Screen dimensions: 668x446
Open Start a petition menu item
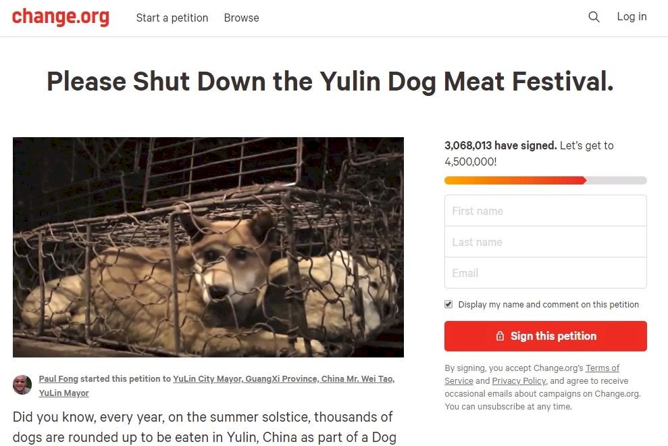tap(172, 18)
